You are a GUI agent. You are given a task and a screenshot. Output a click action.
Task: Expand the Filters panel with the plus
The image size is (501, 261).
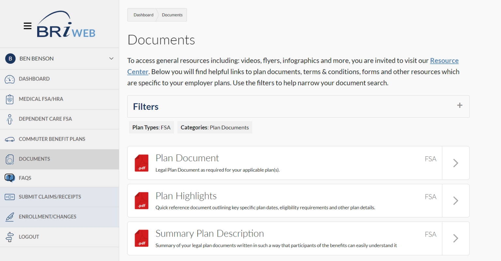tap(460, 105)
